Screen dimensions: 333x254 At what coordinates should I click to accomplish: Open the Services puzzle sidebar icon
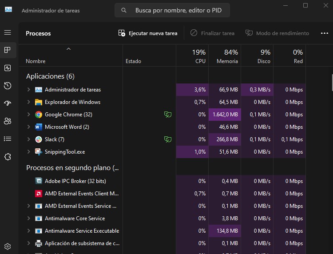tap(8, 157)
